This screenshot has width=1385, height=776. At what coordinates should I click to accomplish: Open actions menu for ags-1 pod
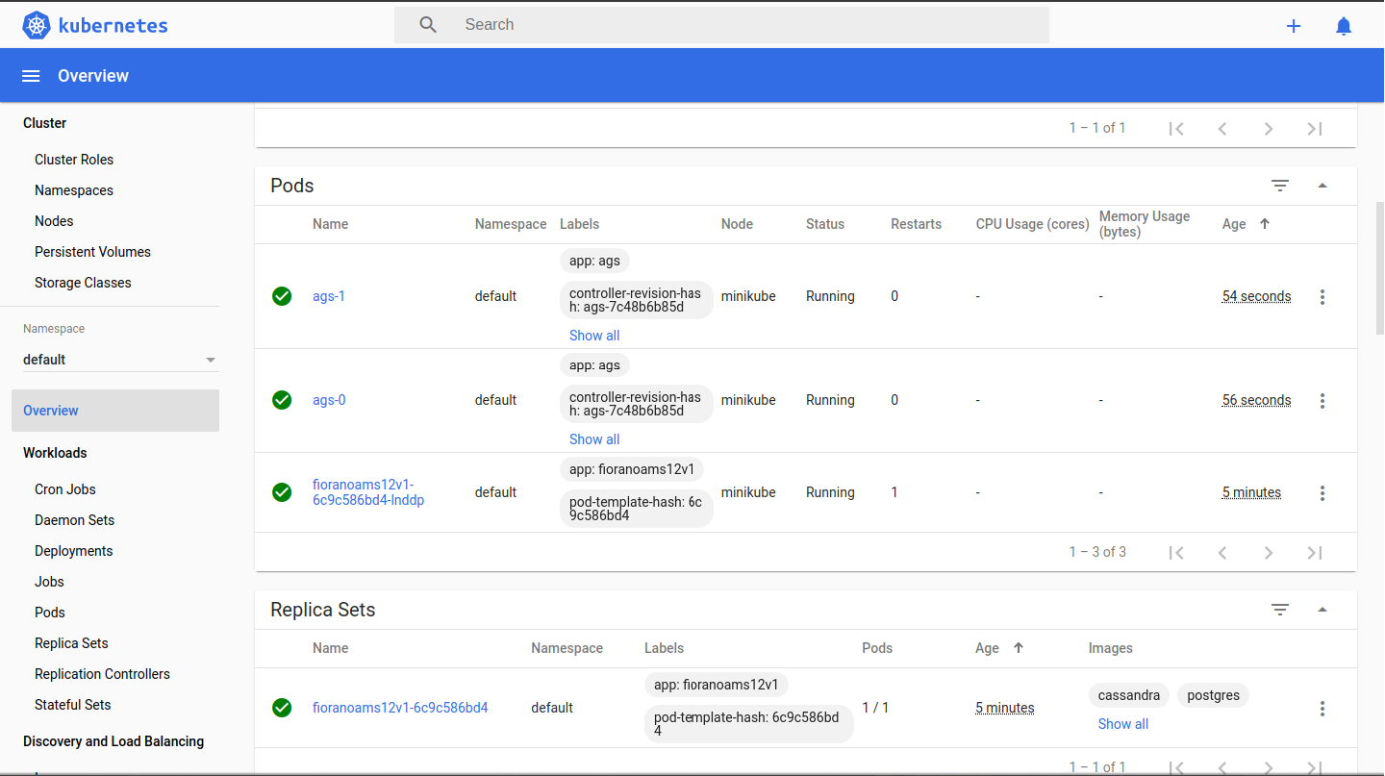1322,297
